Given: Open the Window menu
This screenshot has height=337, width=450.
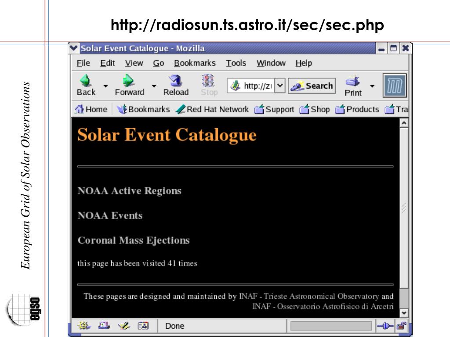Looking at the screenshot, I should pos(271,63).
